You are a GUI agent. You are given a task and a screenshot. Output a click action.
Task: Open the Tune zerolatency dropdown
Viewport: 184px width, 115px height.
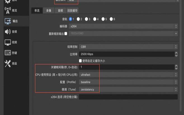(128, 90)
